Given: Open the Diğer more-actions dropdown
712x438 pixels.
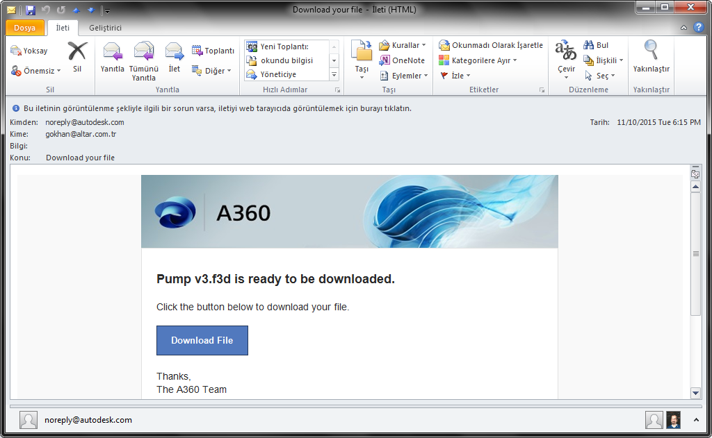Looking at the screenshot, I should pos(211,71).
